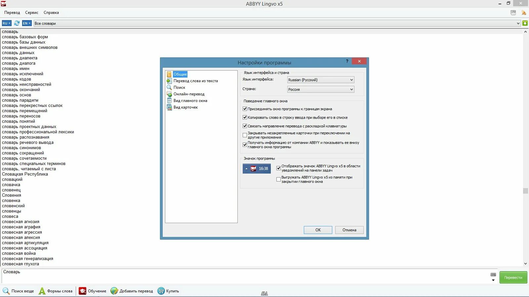Click the help question mark in settings dialog
This screenshot has height=297, width=529.
point(347,61)
